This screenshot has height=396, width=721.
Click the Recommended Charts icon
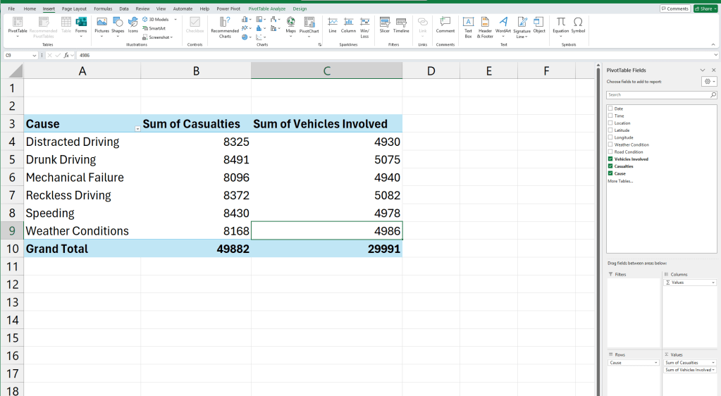pos(225,25)
